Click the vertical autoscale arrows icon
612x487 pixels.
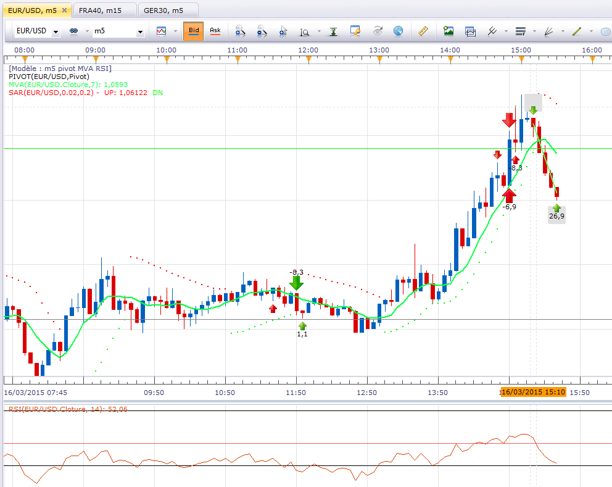tap(333, 31)
